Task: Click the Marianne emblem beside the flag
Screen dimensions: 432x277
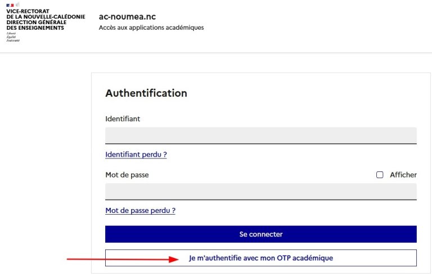Action: 17,4
